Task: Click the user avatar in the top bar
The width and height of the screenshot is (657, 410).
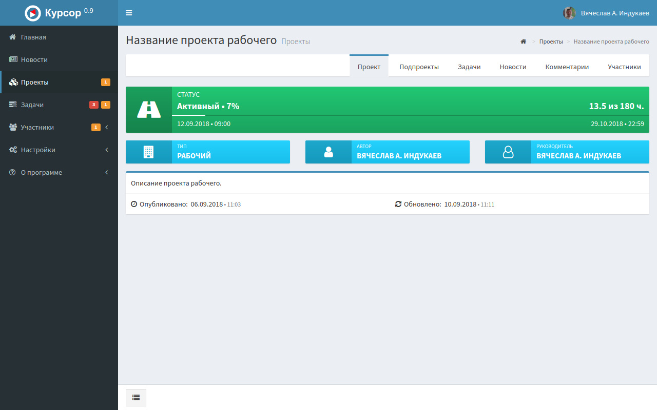Action: click(569, 13)
